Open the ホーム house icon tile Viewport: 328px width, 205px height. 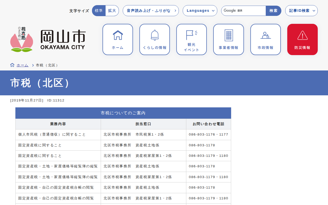click(118, 39)
